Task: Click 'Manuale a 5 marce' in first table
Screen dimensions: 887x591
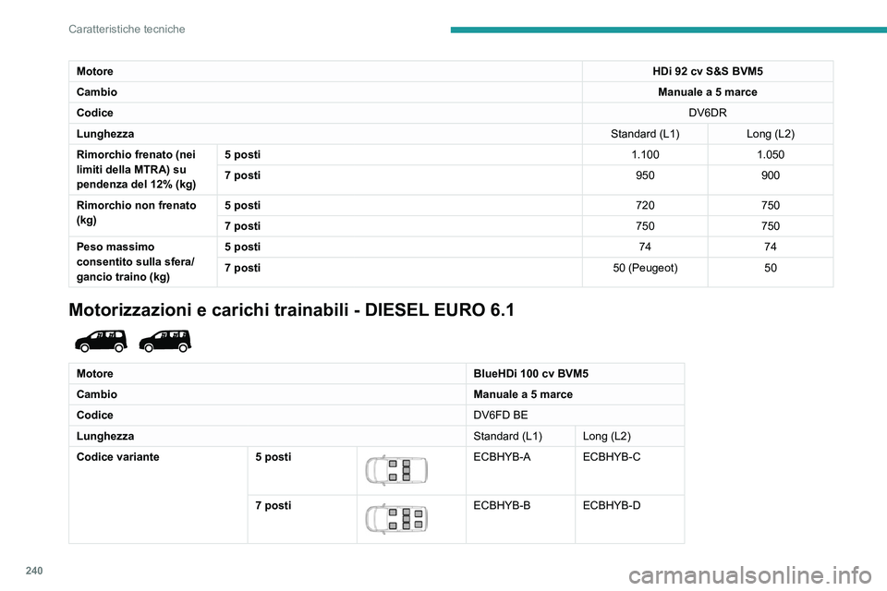Action: [x=707, y=92]
